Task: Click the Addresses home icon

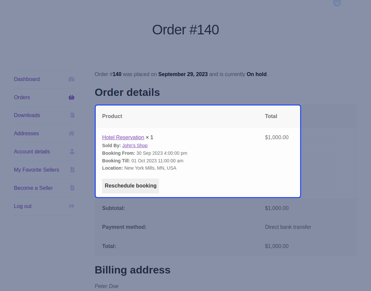Action: tap(72, 133)
